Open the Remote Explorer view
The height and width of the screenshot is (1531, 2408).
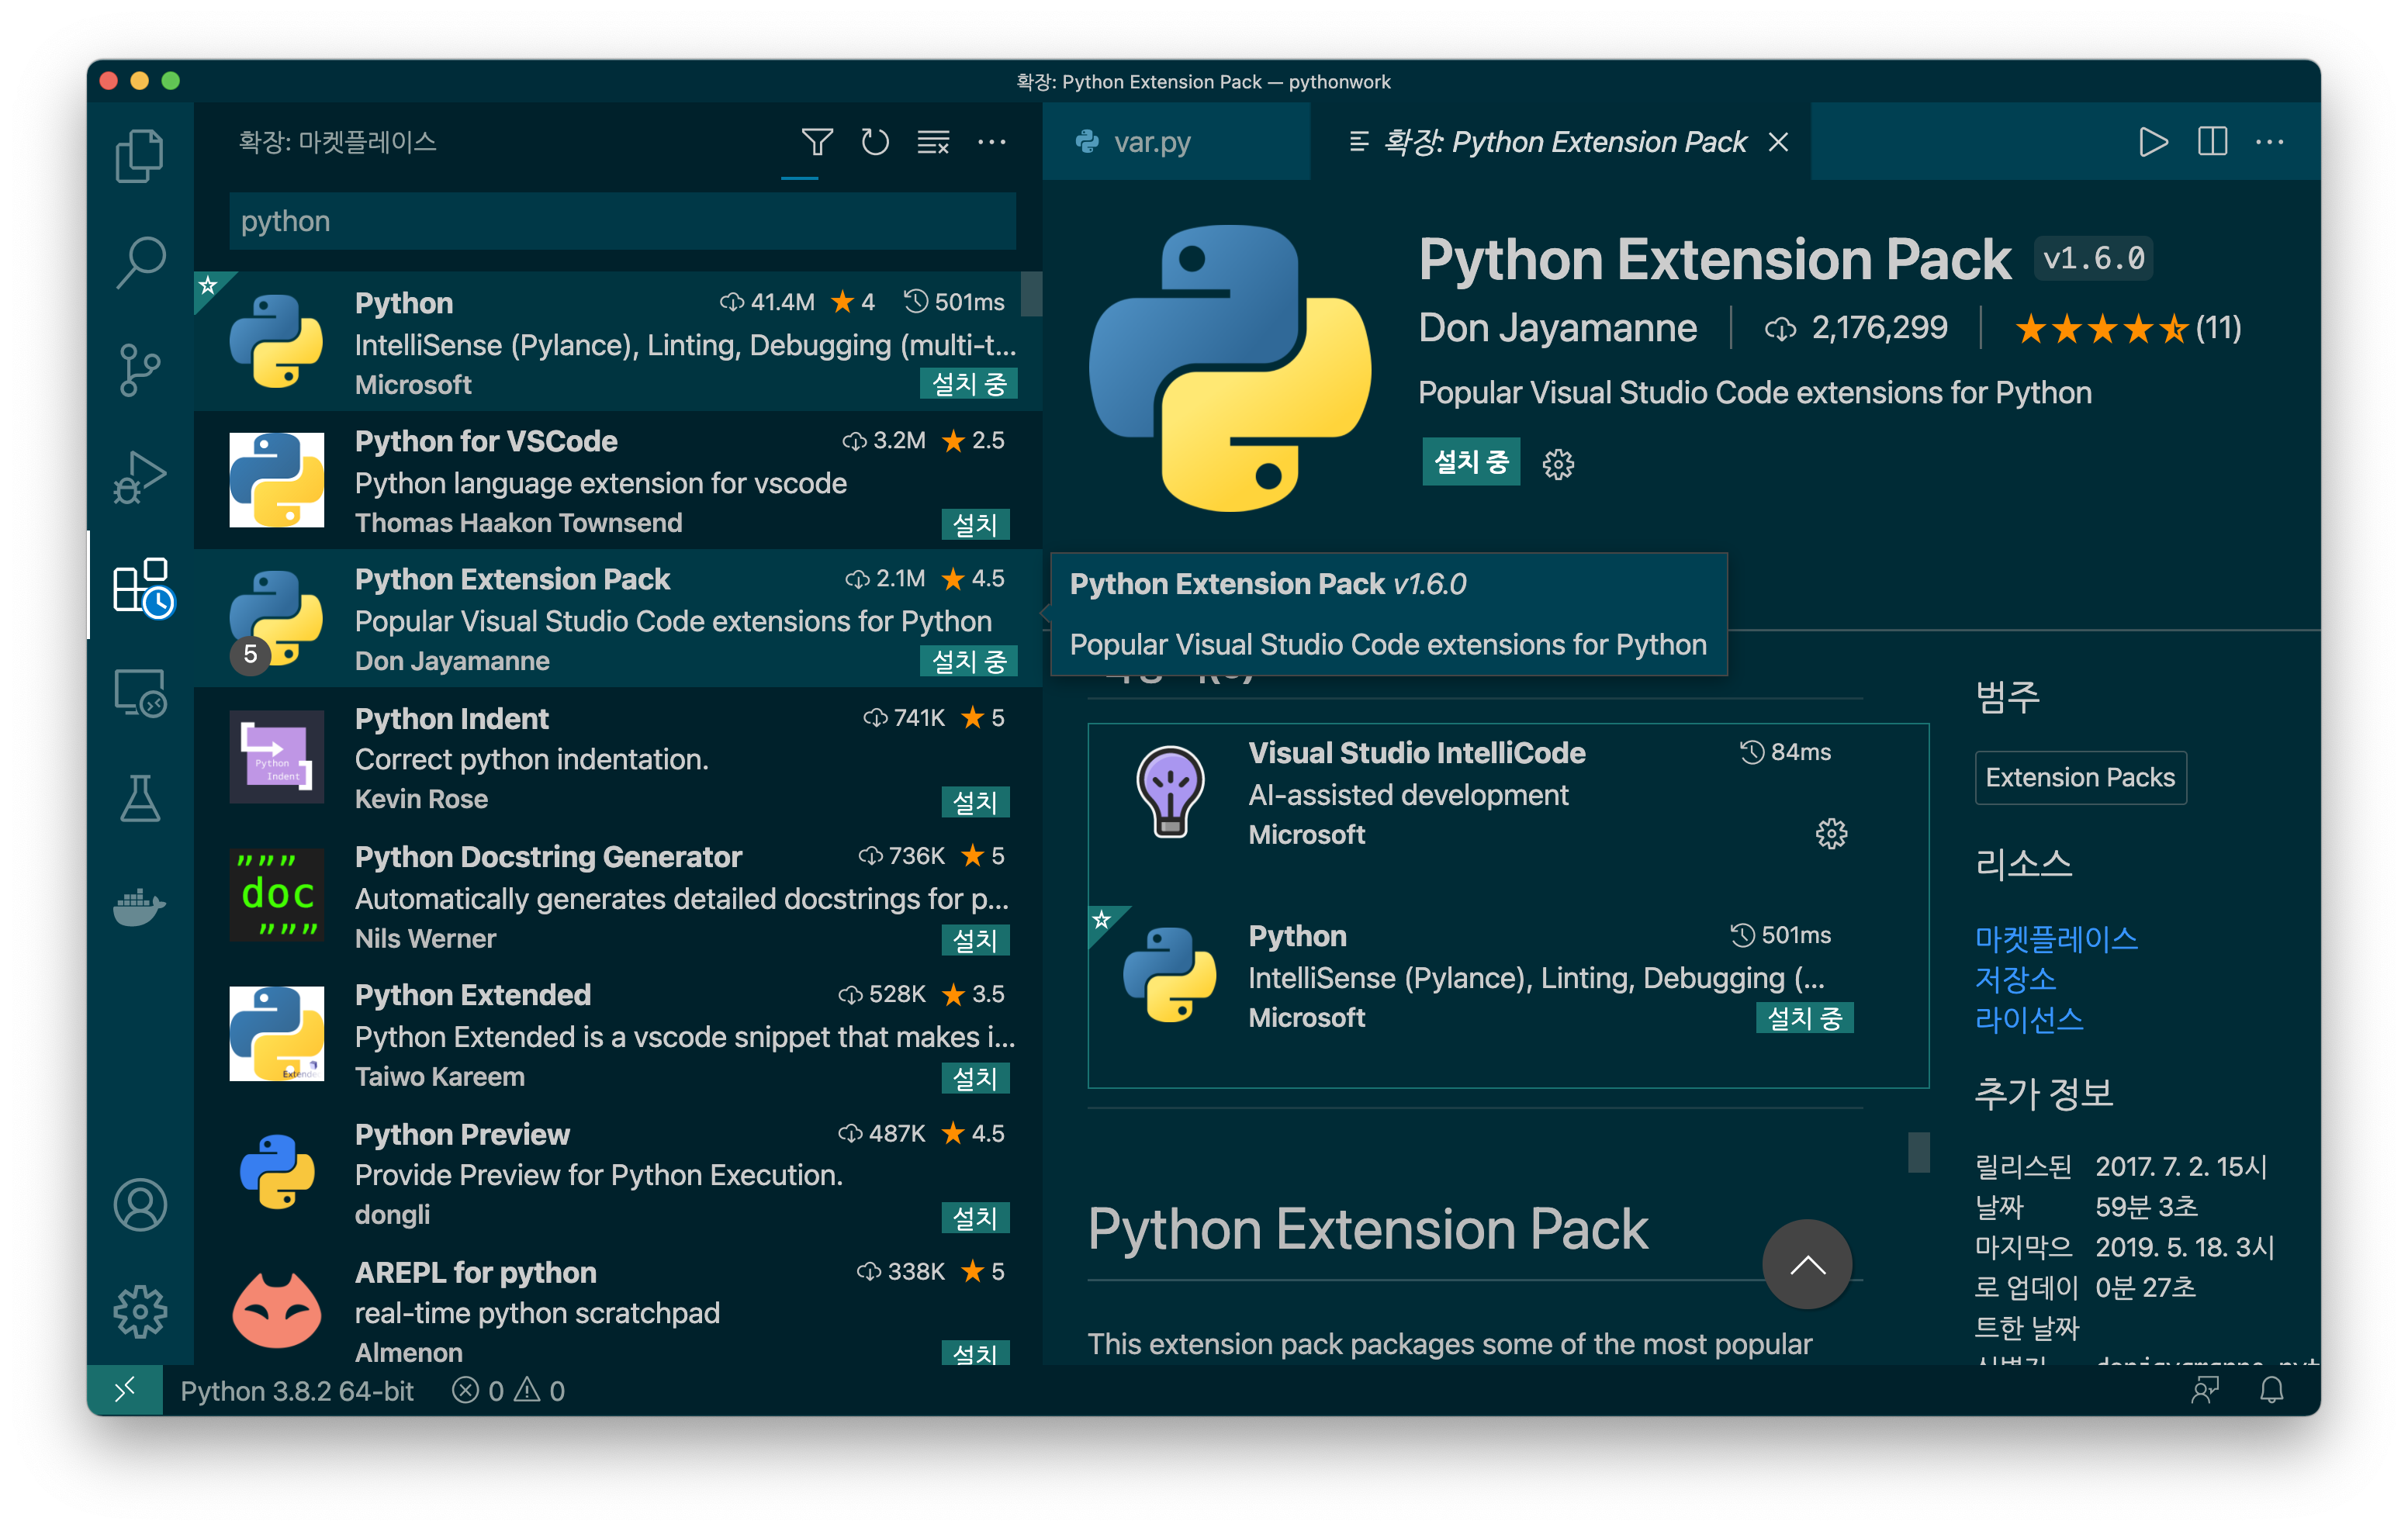pyautogui.click(x=140, y=692)
